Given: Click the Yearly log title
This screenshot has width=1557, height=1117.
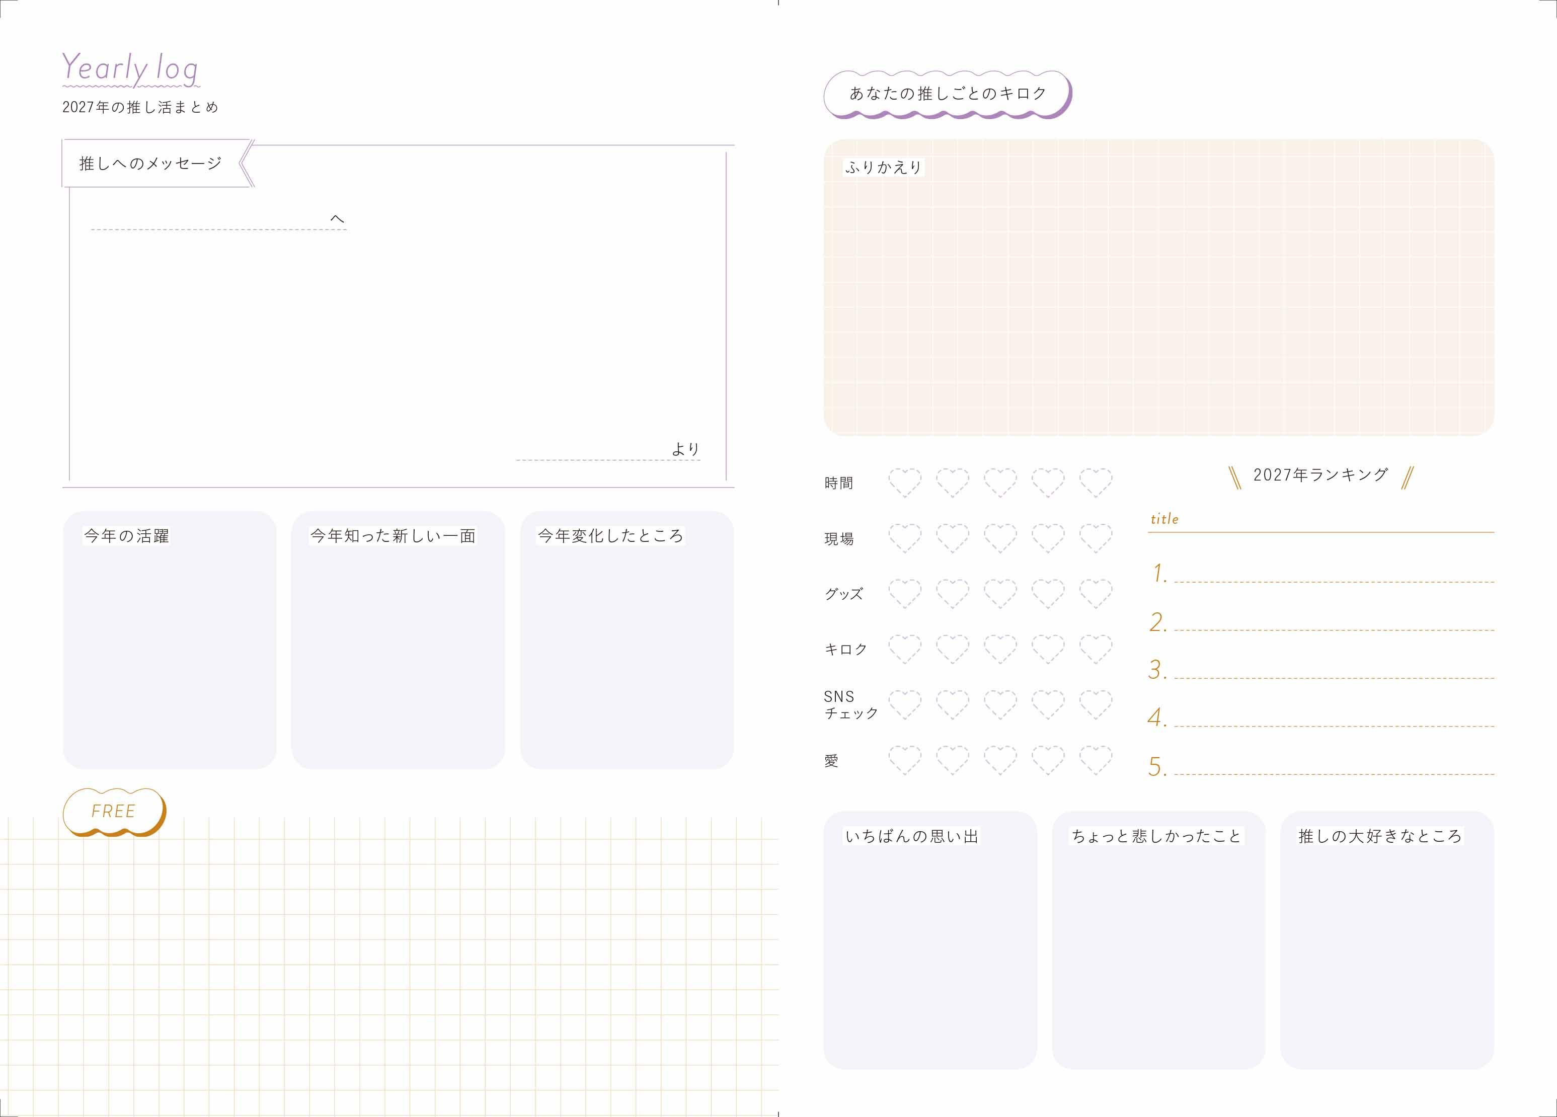Looking at the screenshot, I should pyautogui.click(x=130, y=68).
